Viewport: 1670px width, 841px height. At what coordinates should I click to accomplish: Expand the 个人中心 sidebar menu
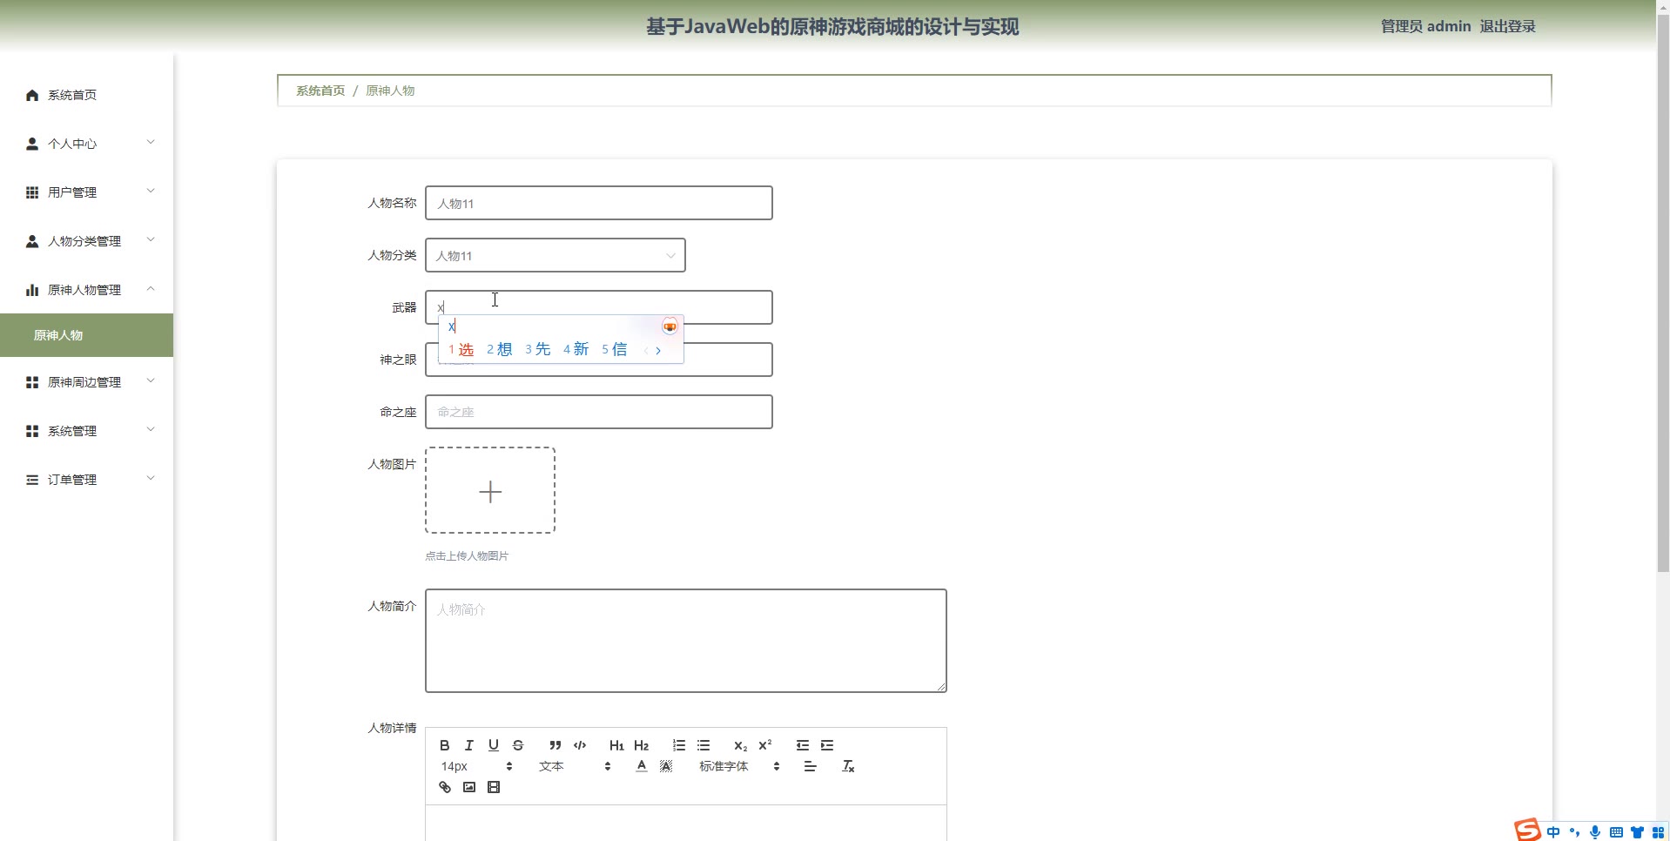click(x=87, y=144)
